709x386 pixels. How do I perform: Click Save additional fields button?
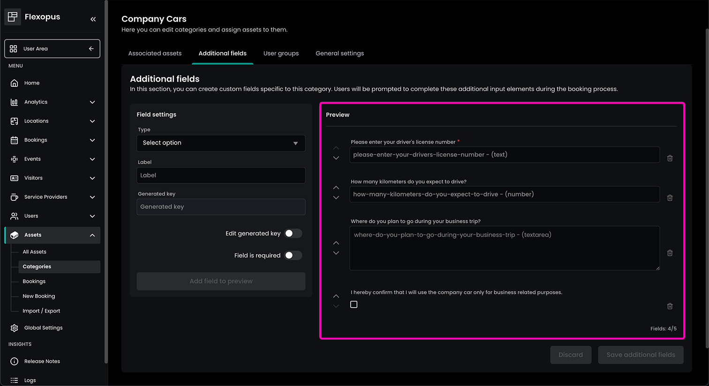pyautogui.click(x=641, y=355)
